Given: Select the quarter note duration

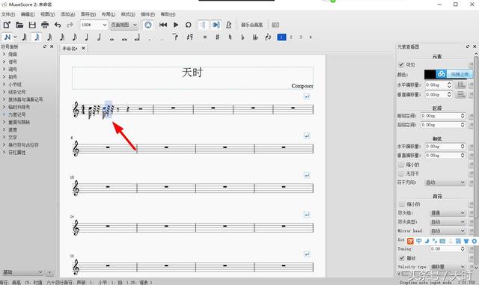Looking at the screenshot, I should coord(87,37).
